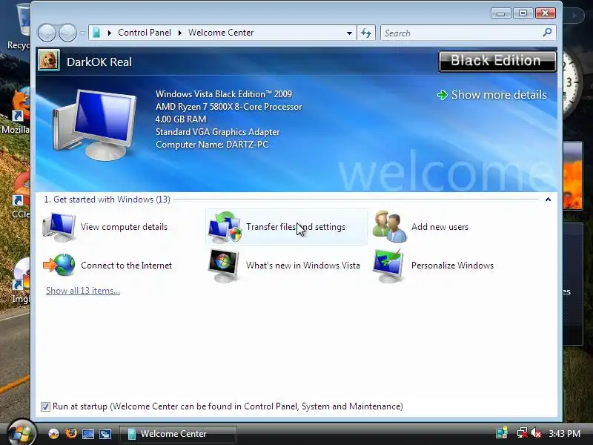Open the recent pages dropdown arrow

tap(82, 33)
